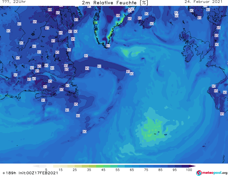The height and width of the screenshot is (176, 228).
Task: Click the "+189h Init:00Z17FEB2021" forecast text
Action: pyautogui.click(x=30, y=173)
